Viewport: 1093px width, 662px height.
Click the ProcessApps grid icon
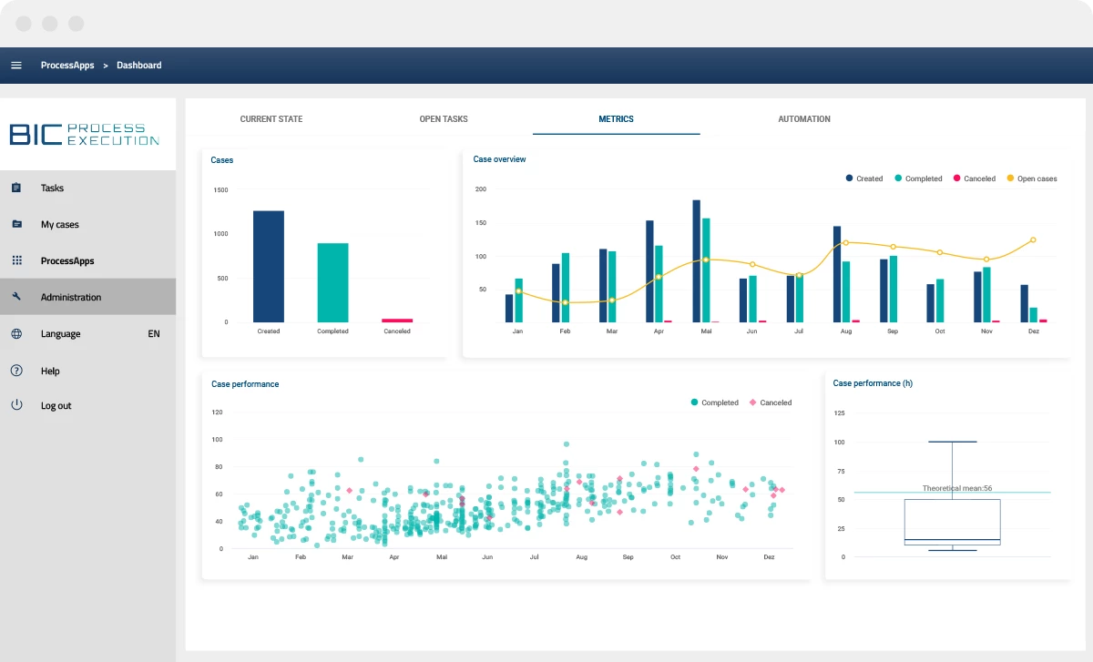click(x=16, y=260)
